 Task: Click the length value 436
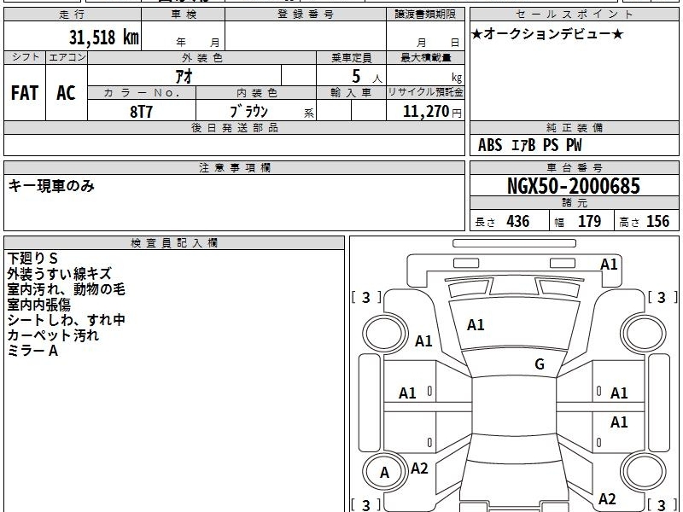(518, 221)
